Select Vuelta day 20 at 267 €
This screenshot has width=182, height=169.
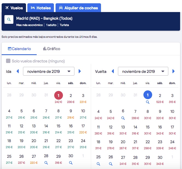pos(123,145)
